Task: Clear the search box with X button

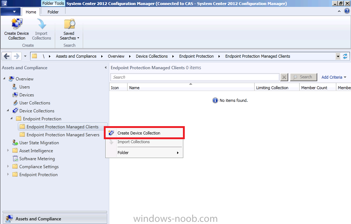Action: (x=284, y=77)
